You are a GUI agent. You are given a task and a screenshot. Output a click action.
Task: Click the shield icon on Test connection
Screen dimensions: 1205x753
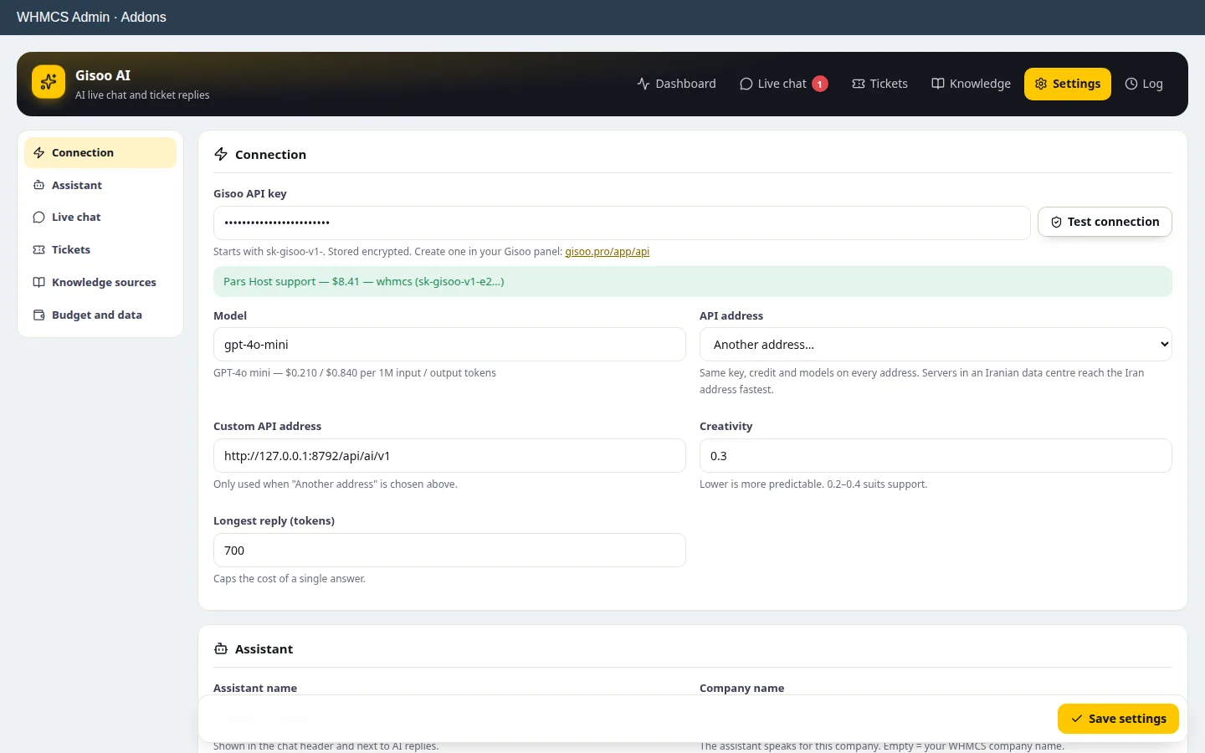pyautogui.click(x=1056, y=222)
